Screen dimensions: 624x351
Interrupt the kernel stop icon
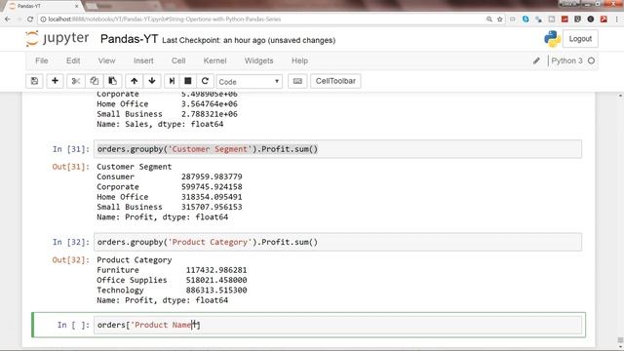point(188,81)
